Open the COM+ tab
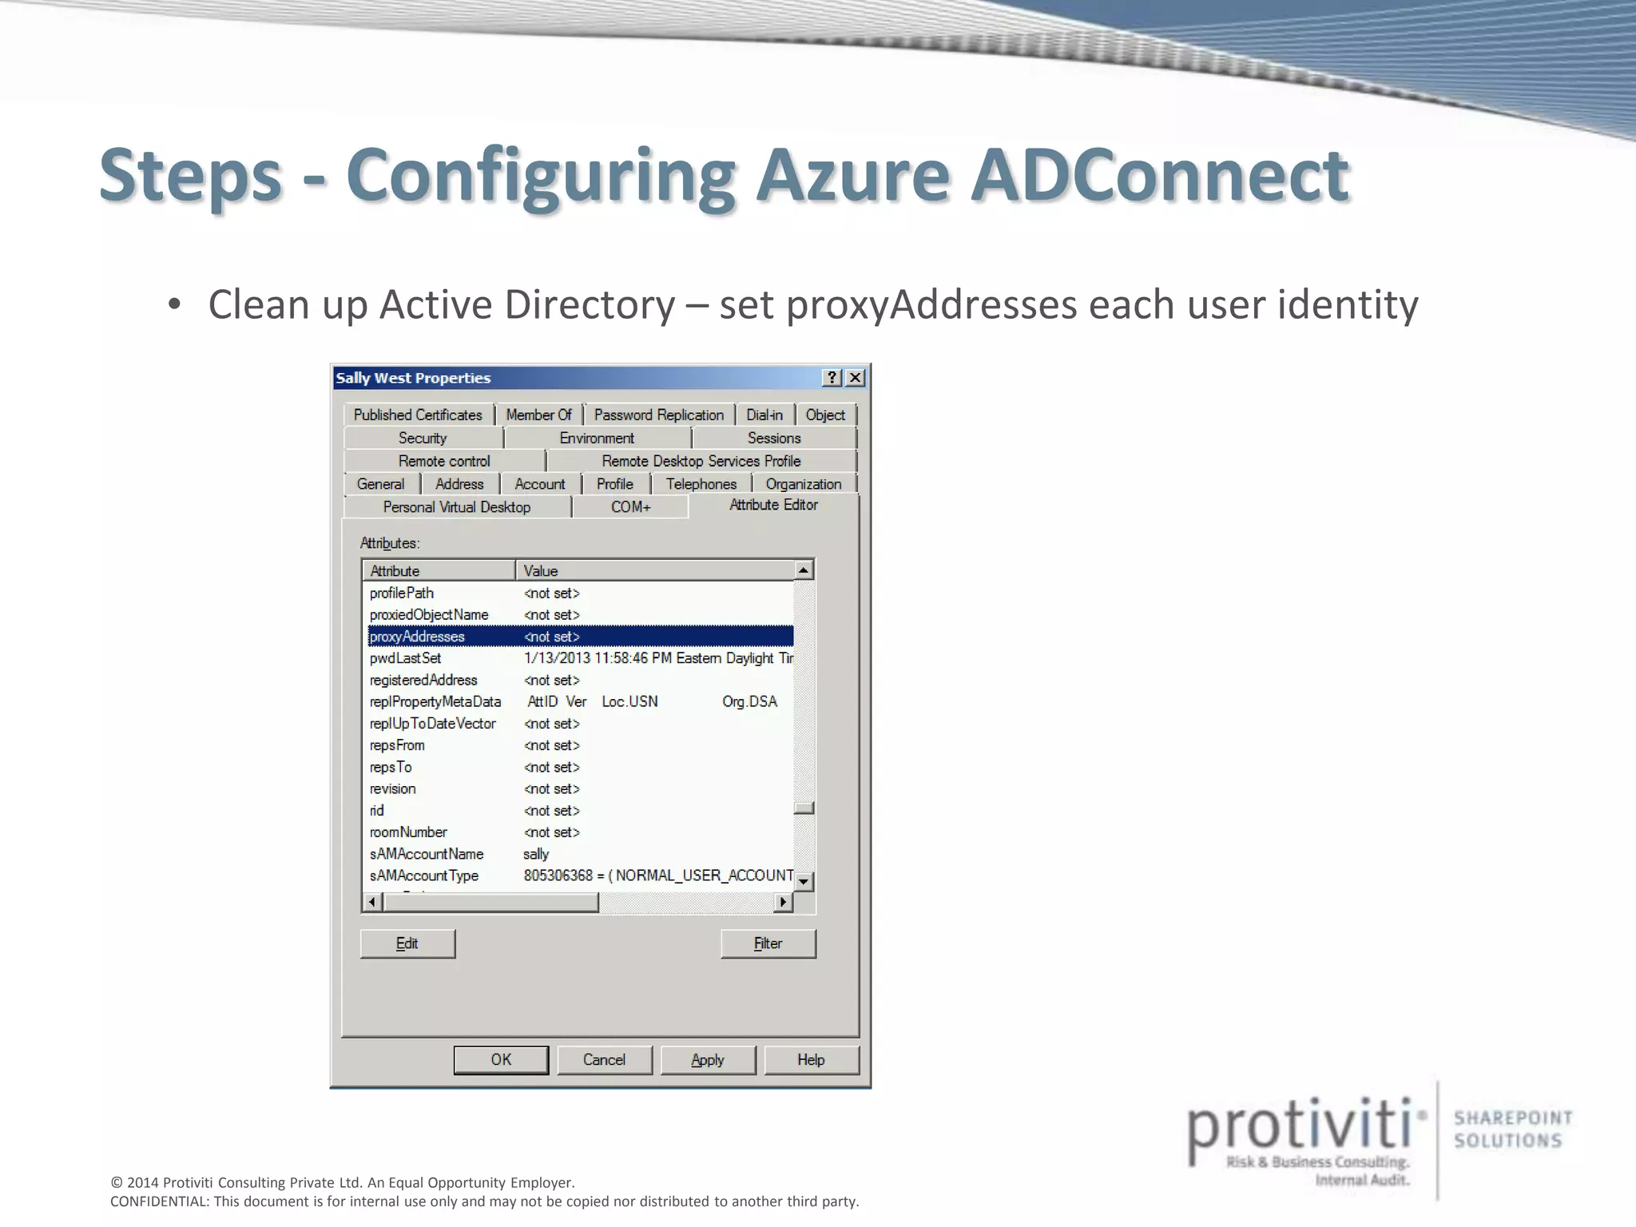1636x1227 pixels. coord(631,507)
